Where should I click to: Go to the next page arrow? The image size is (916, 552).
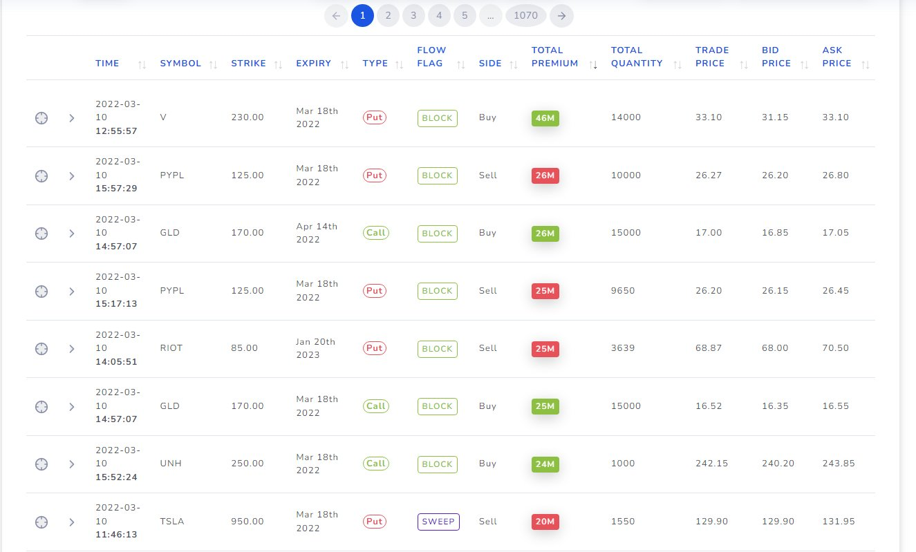coord(562,15)
